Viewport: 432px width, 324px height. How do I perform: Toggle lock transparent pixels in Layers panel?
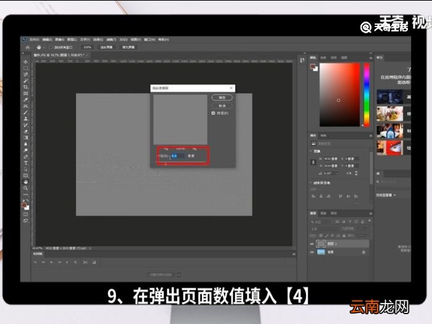point(321,236)
